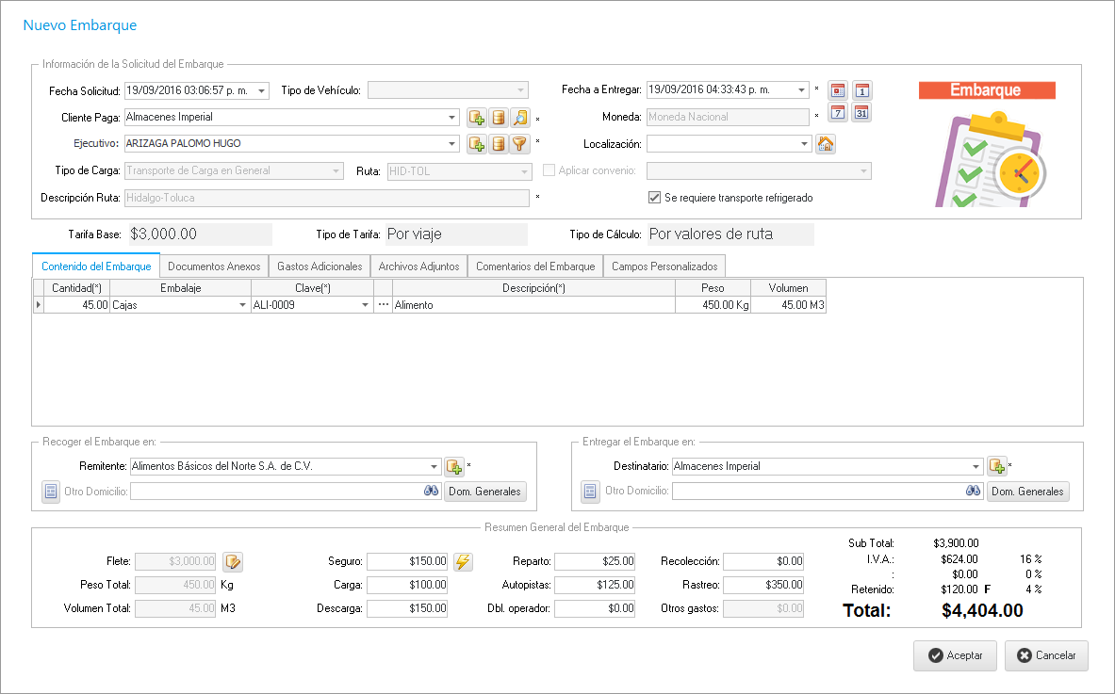Screen dimensions: 1115x694
Task: Click the Cancelar button
Action: tap(1046, 655)
